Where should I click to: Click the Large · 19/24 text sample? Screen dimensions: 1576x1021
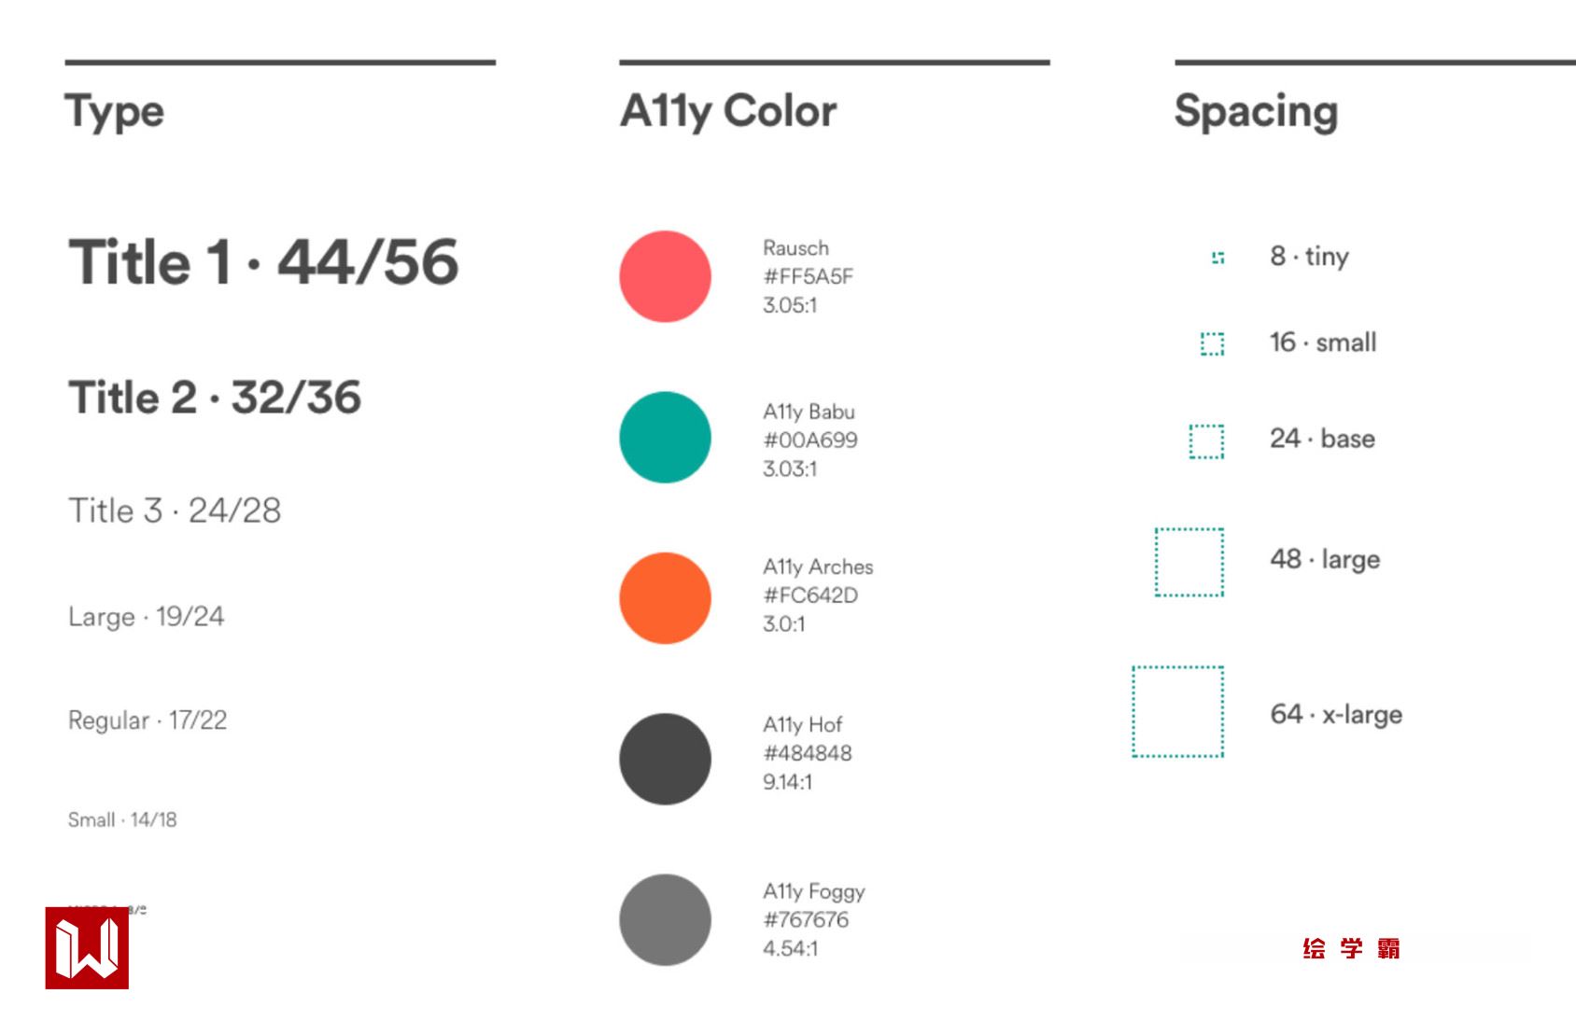147,617
